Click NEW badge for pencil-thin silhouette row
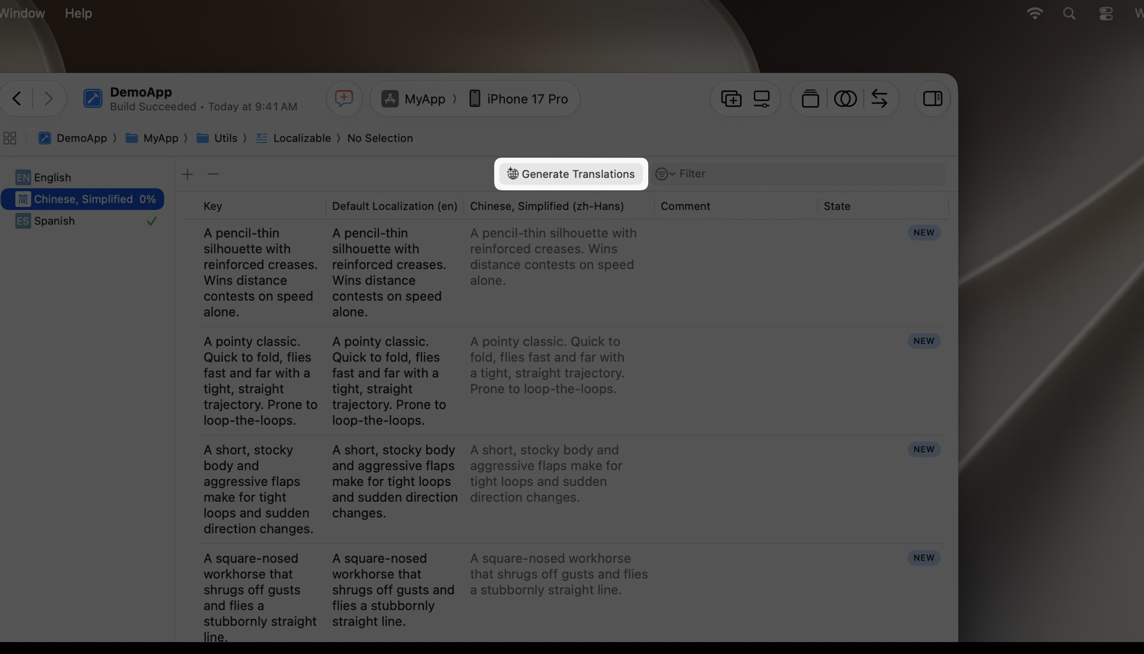 point(924,233)
